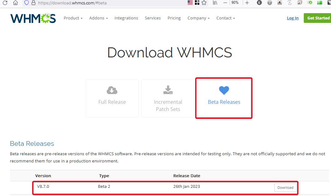Switch to the Full Release tab label
This screenshot has width=331, height=196.
[x=112, y=102]
